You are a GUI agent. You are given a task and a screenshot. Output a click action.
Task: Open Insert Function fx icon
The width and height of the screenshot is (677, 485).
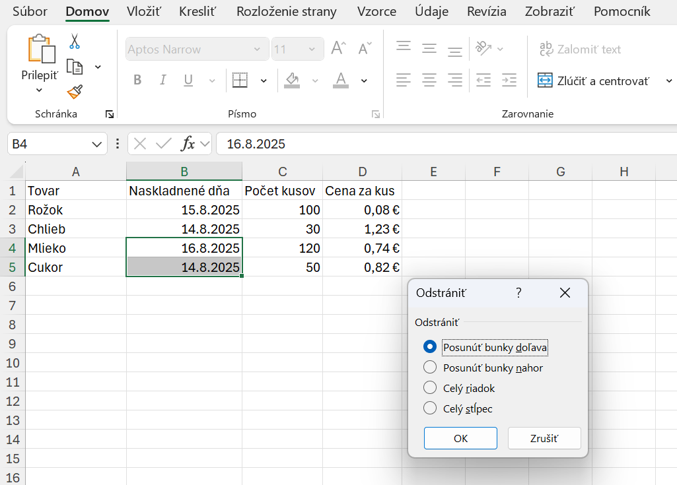point(188,144)
